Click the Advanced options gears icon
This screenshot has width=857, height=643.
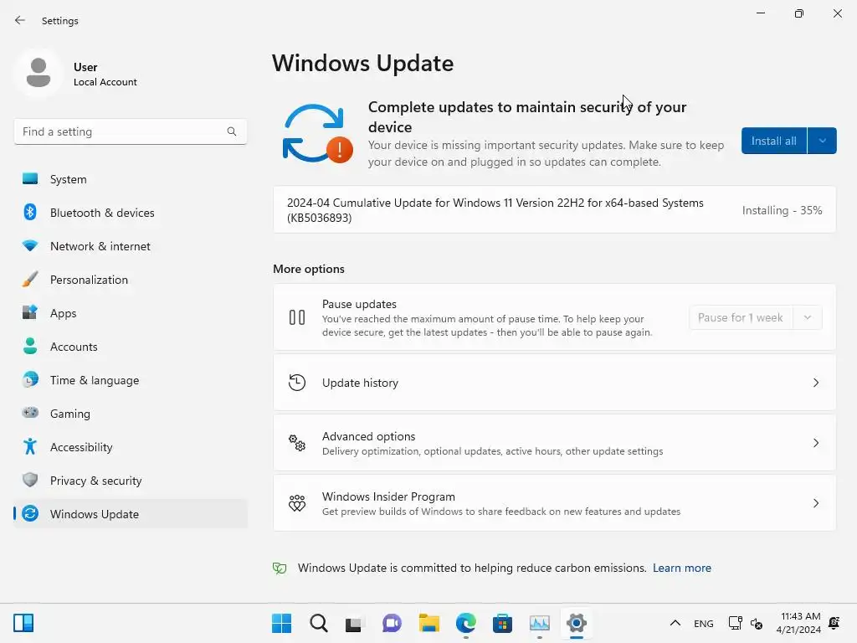point(297,443)
